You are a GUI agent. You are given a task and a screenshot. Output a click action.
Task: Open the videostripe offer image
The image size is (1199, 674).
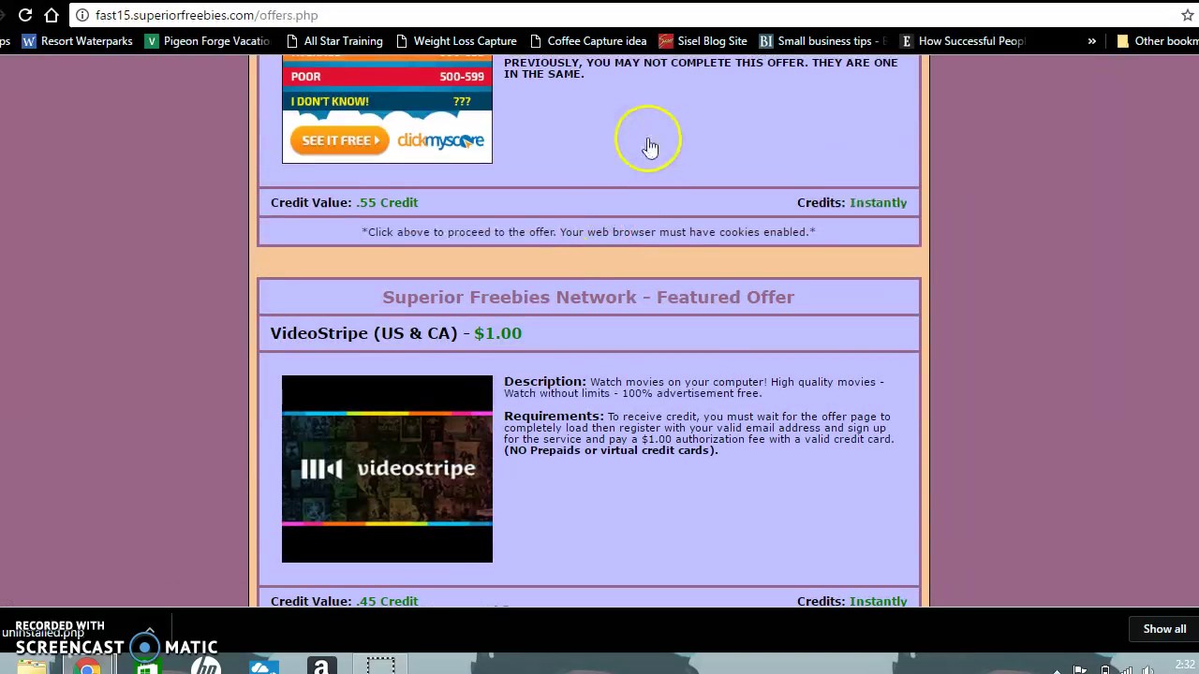coord(387,469)
